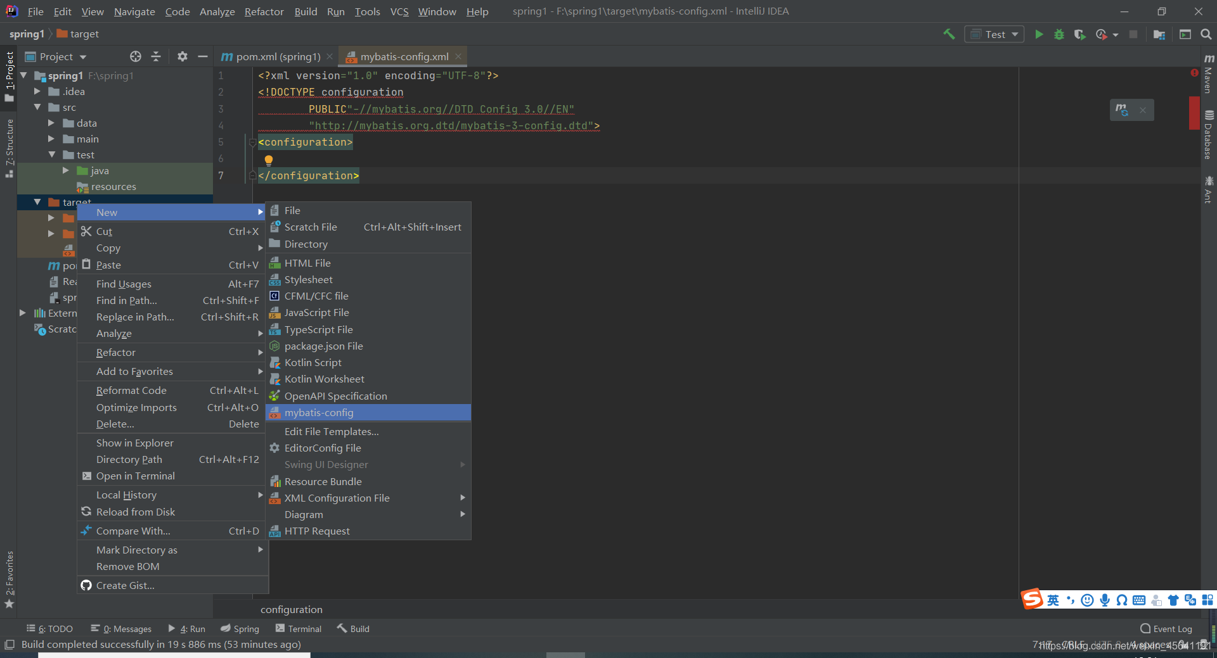Open the Navigate menu
The image size is (1217, 658).
coord(134,11)
